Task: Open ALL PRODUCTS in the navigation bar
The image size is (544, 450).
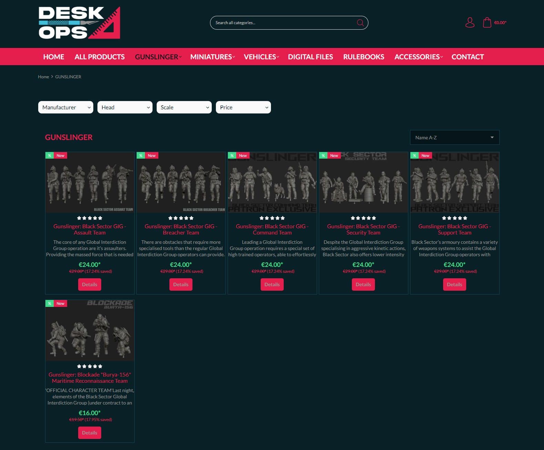Action: pyautogui.click(x=100, y=57)
